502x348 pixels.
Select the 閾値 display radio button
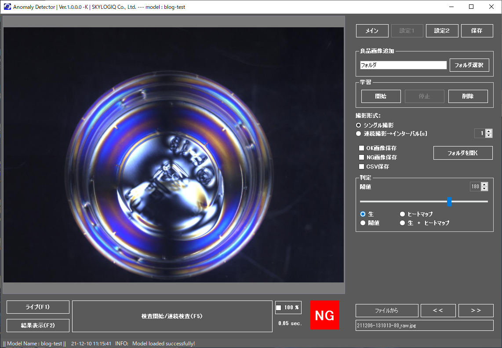tap(363, 223)
